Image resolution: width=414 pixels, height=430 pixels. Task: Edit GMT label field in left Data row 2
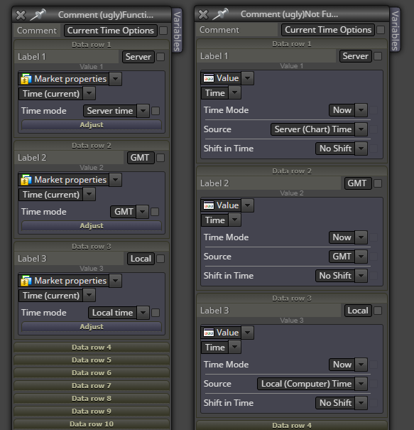pos(141,158)
